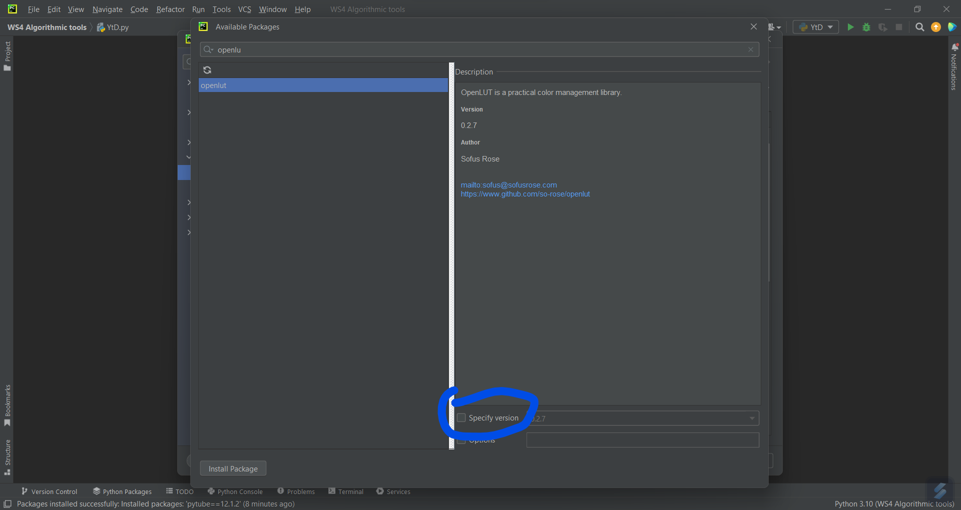Run the YtD configuration
961x510 pixels.
click(850, 27)
